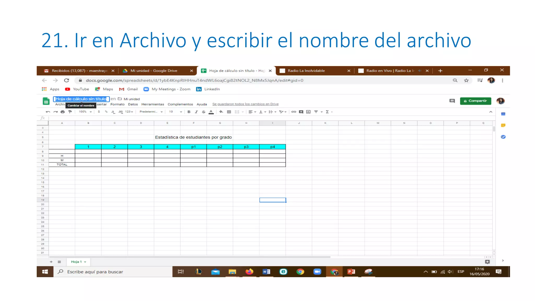Select the cell labeled TOTAL

62,165
